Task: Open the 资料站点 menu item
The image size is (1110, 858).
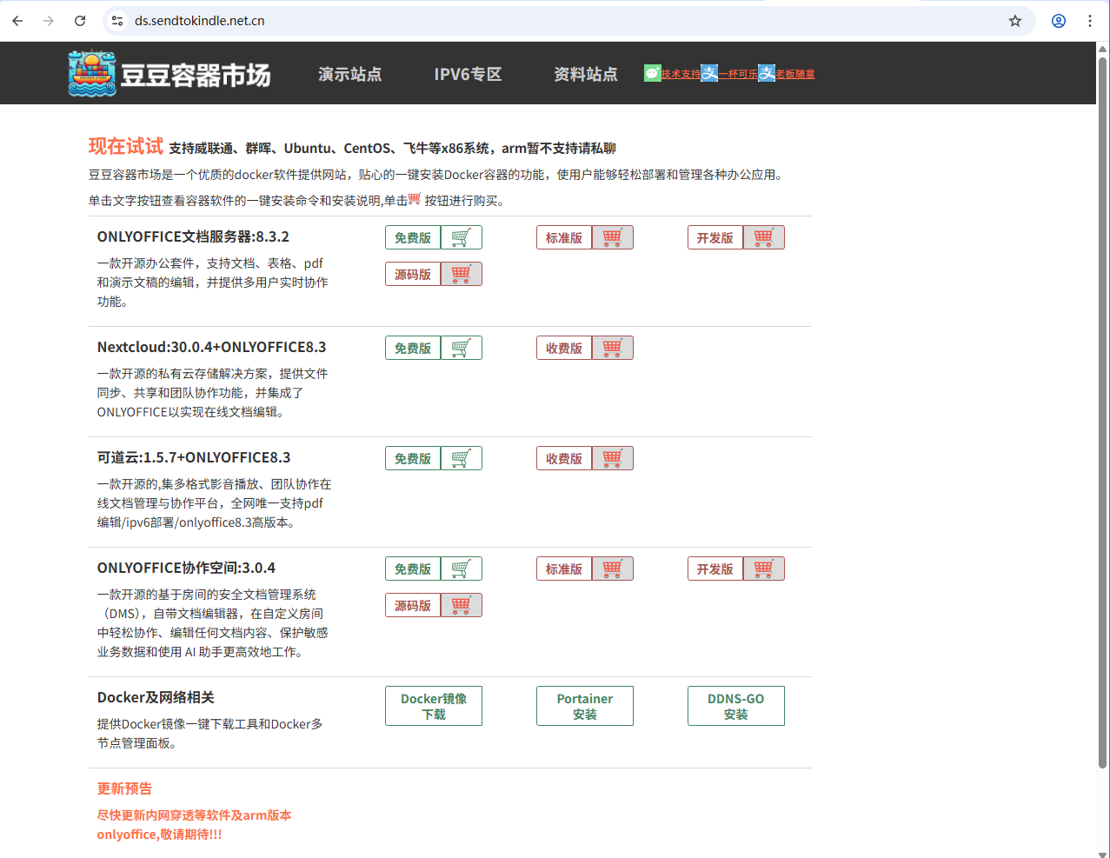Action: 586,75
